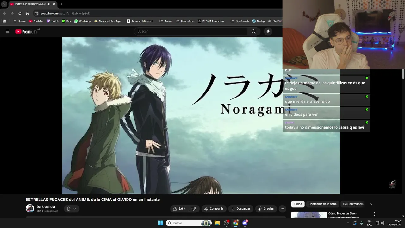Switch ESP LAA keyboard language
Viewport: 405px width, 228px height.
pos(370,223)
